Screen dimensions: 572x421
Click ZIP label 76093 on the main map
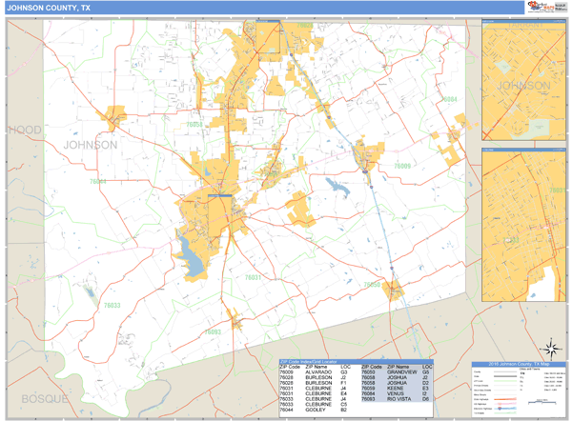[x=213, y=331]
